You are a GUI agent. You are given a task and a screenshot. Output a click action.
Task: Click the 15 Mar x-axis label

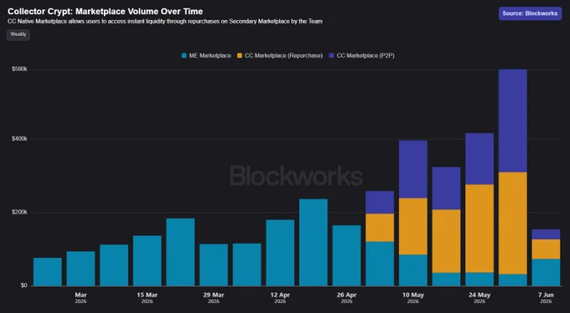[x=148, y=298]
